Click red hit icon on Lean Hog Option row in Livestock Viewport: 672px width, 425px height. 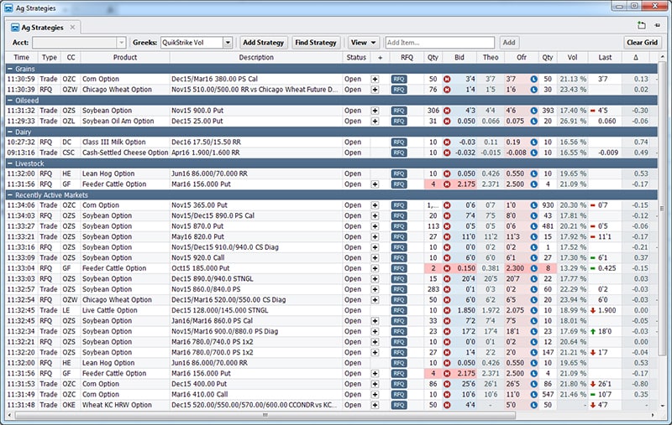447,174
